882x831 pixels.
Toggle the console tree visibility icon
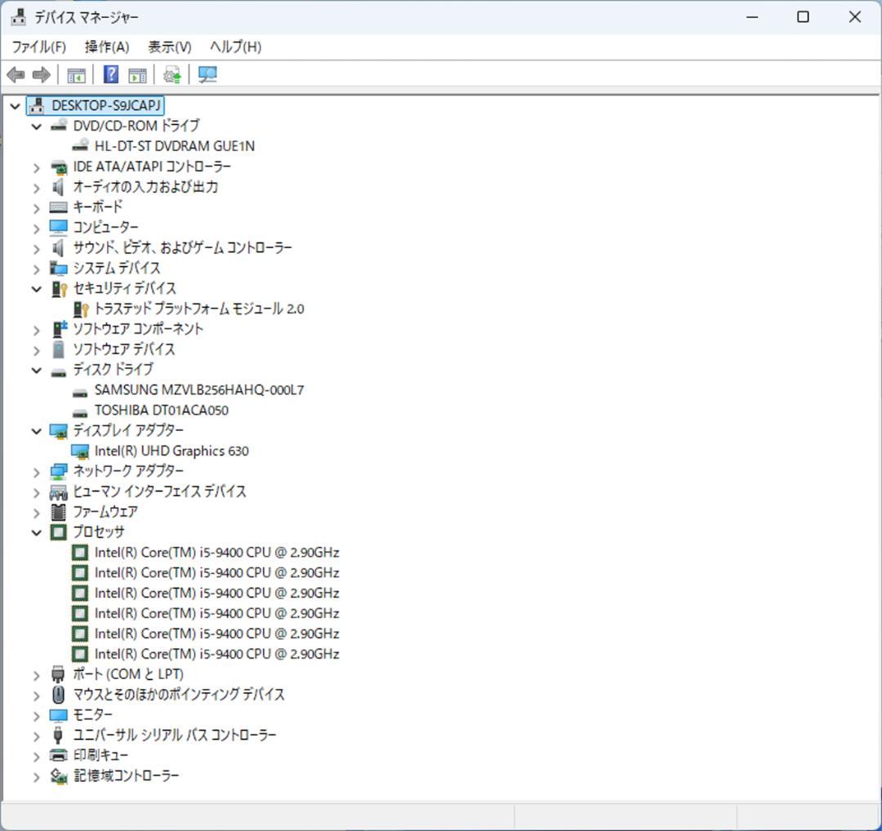pos(76,74)
